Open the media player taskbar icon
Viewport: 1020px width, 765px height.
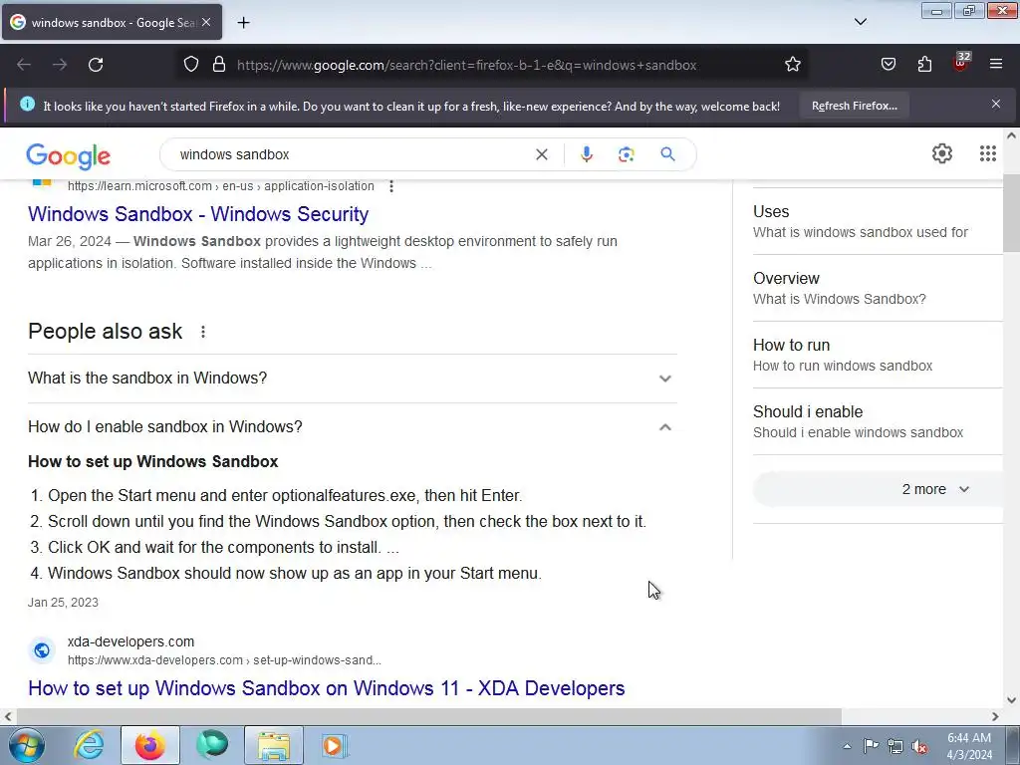point(335,745)
